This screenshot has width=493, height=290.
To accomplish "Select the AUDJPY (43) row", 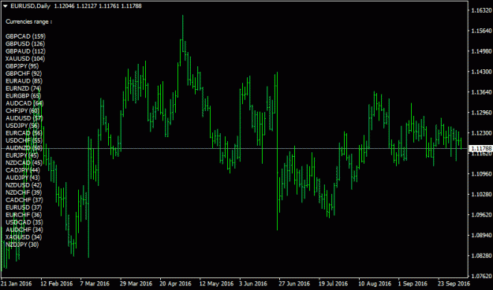I will tap(22, 178).
